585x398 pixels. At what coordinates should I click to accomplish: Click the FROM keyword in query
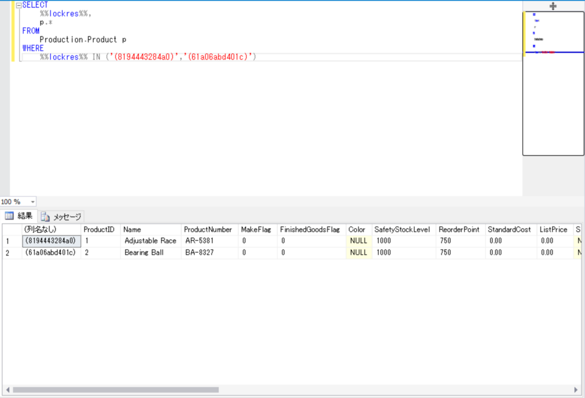(x=31, y=31)
